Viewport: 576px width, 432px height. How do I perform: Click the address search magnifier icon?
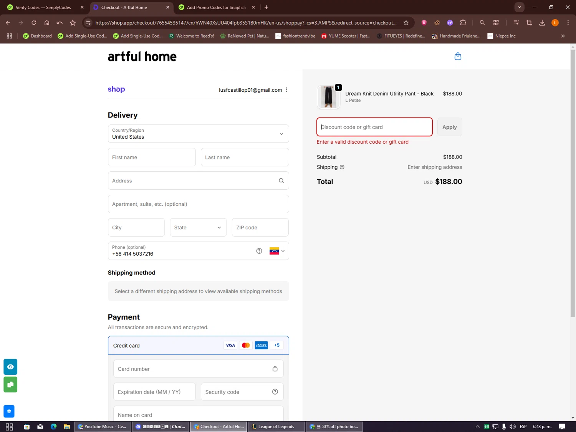281,180
